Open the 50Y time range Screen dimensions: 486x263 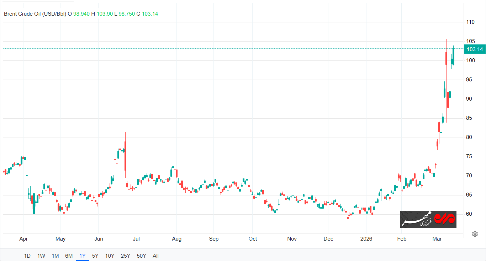pos(141,256)
